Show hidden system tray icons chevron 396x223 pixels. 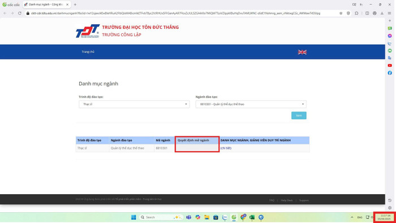pos(352,217)
